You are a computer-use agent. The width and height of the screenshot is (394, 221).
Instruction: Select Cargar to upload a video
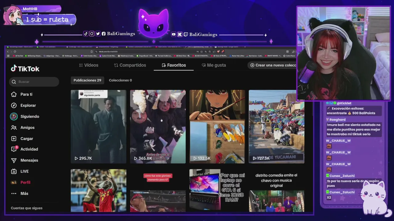coord(22,138)
